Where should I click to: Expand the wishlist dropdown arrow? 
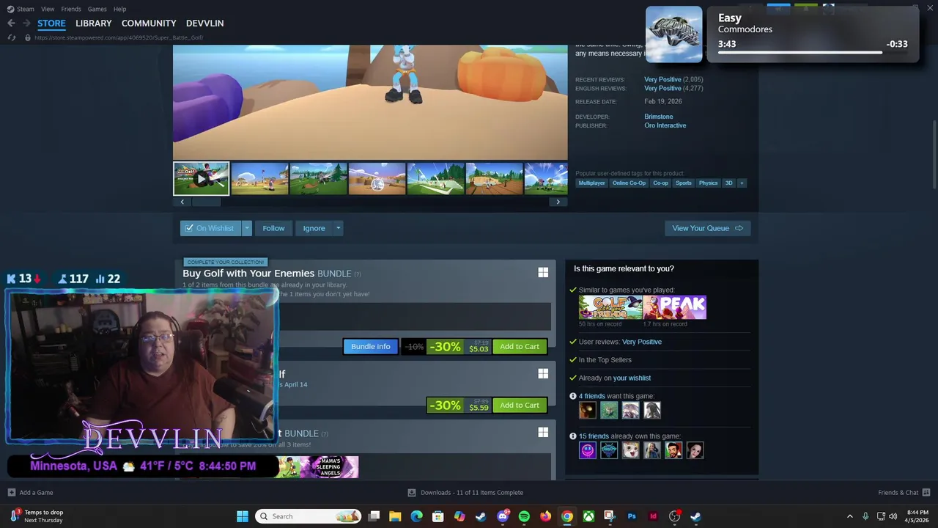(x=247, y=228)
